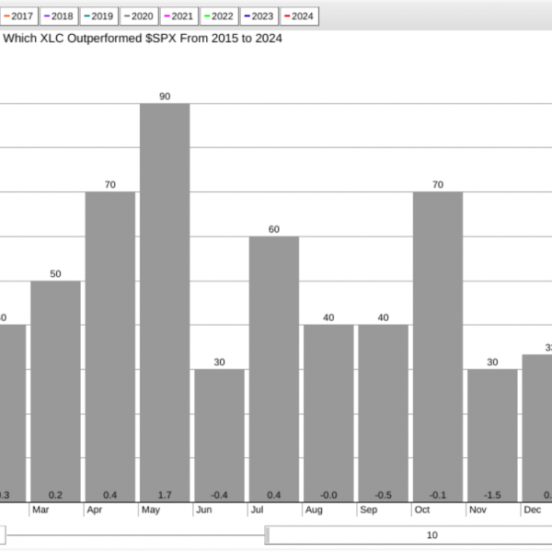This screenshot has width=552, height=552.
Task: Click the Apr axis label
Action: [95, 510]
